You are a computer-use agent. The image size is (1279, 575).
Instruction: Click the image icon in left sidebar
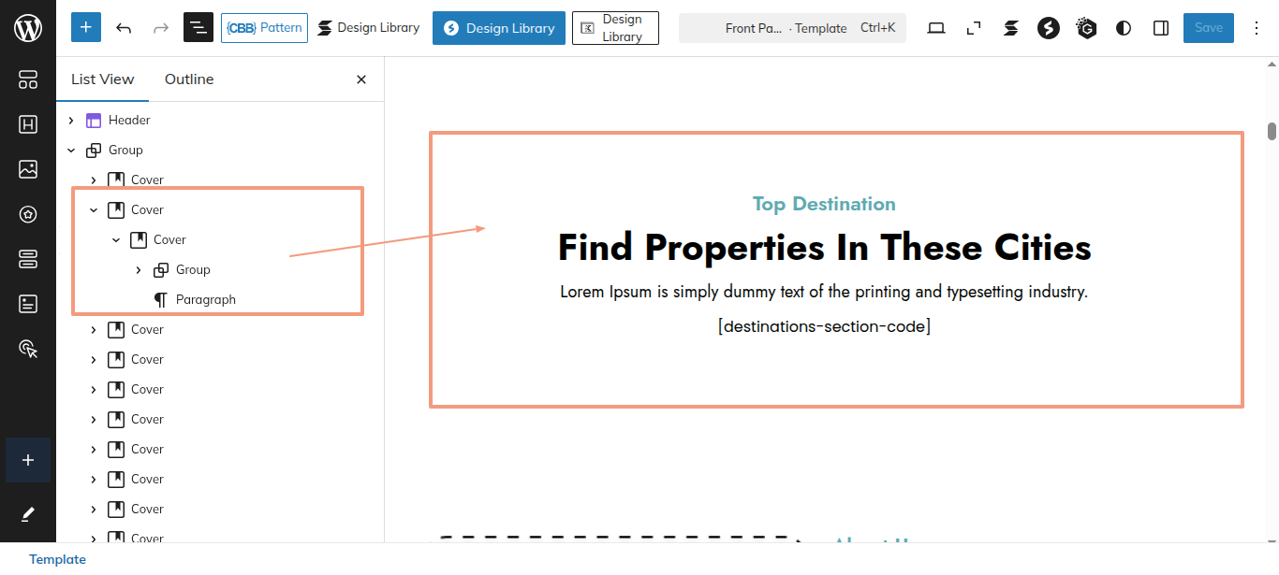pyautogui.click(x=28, y=169)
